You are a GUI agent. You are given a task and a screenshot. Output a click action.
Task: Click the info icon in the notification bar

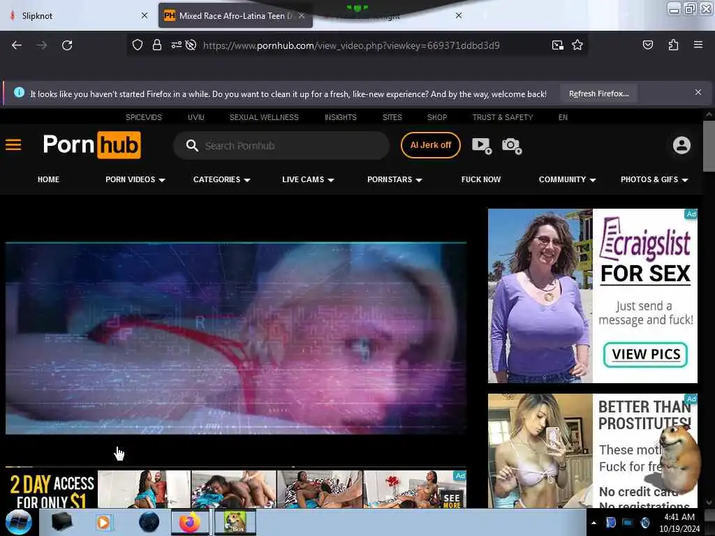pyautogui.click(x=19, y=93)
